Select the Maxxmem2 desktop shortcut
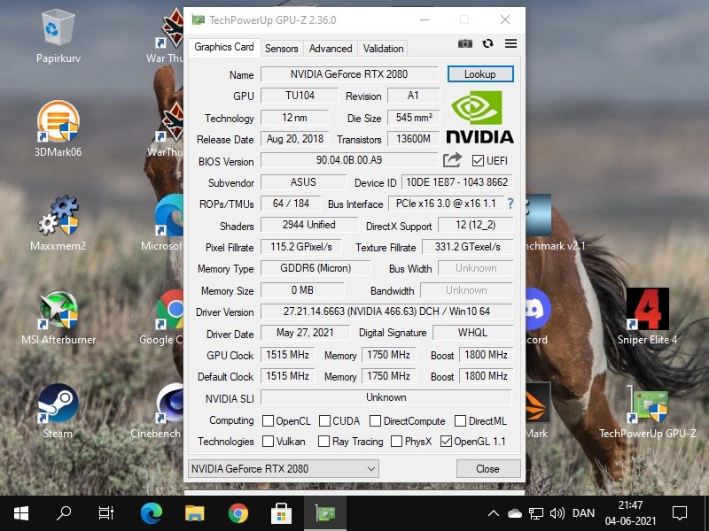The width and height of the screenshot is (709, 531). 58,223
